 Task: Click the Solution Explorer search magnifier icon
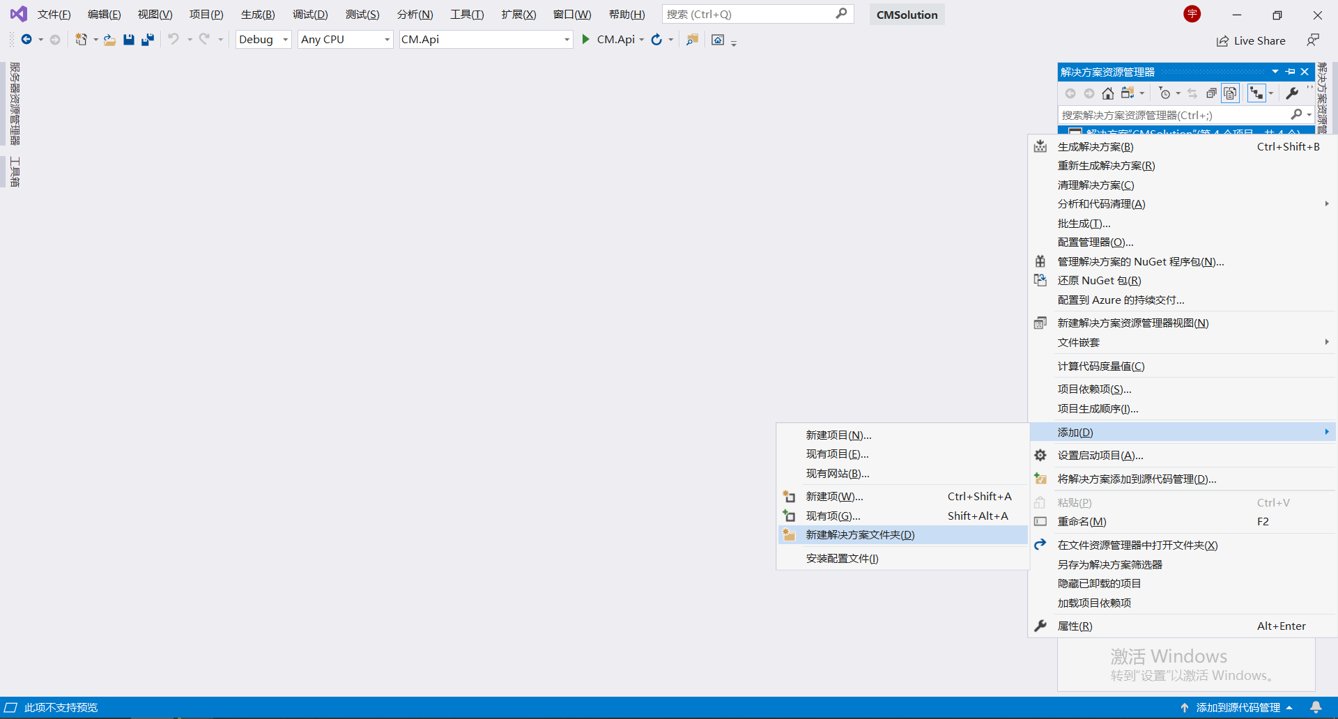(x=1296, y=115)
